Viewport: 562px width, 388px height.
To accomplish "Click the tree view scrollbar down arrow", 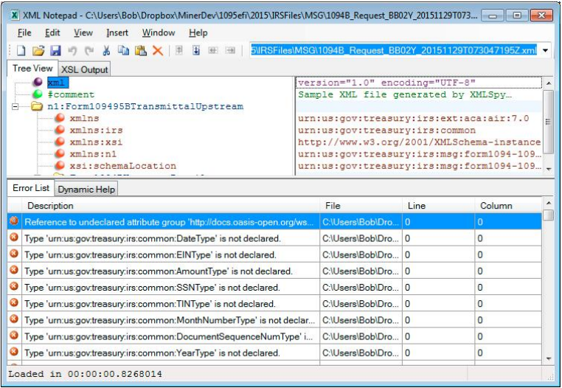I will click(x=549, y=168).
